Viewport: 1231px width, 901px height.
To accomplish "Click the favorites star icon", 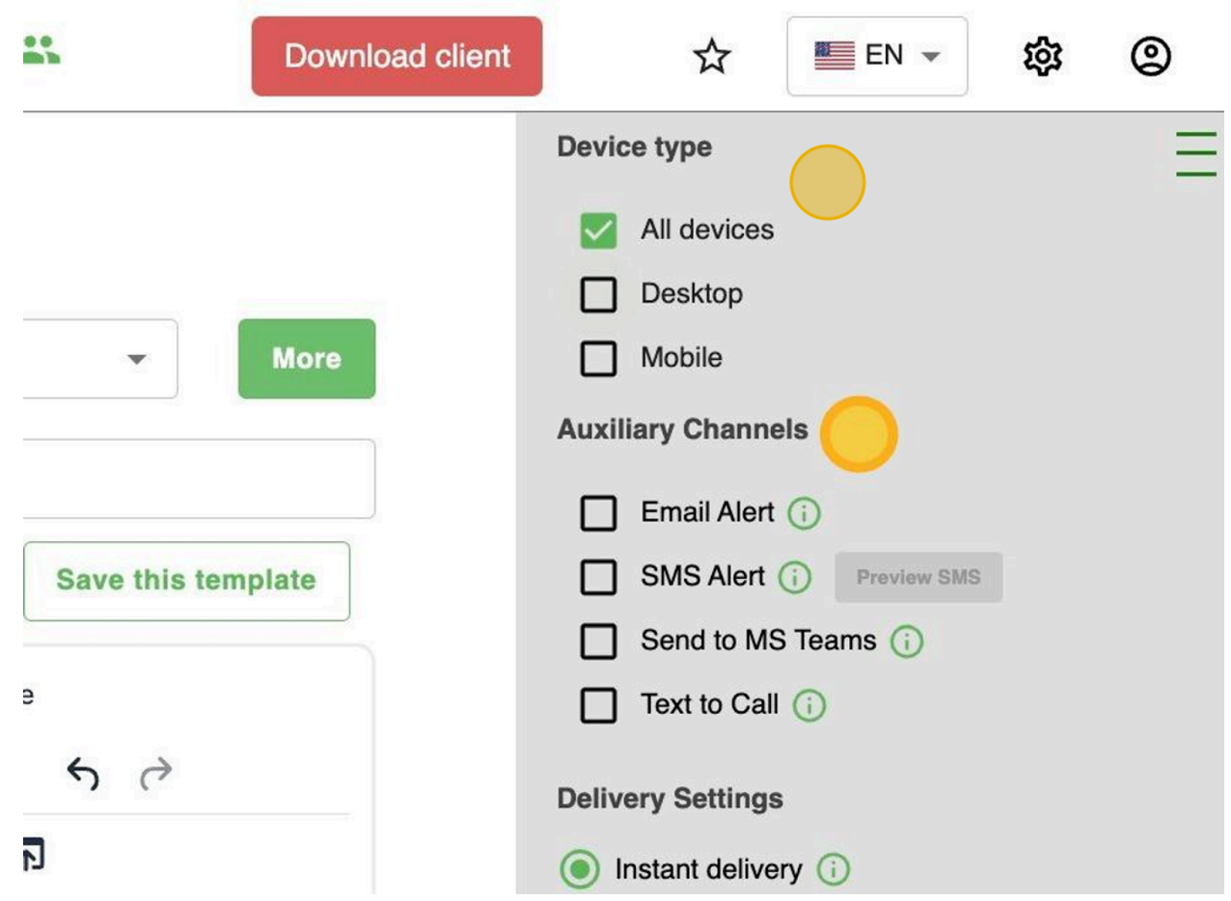I will coord(712,58).
